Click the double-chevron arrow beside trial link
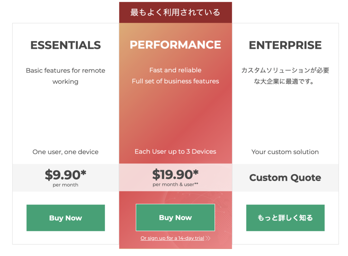This screenshot has width=348, height=256. [208, 238]
